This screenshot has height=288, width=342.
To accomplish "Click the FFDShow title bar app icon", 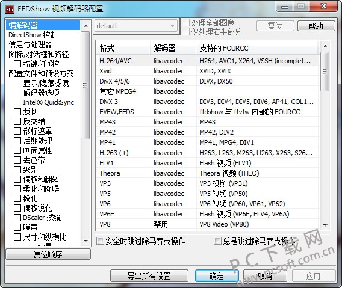I will (x=10, y=9).
